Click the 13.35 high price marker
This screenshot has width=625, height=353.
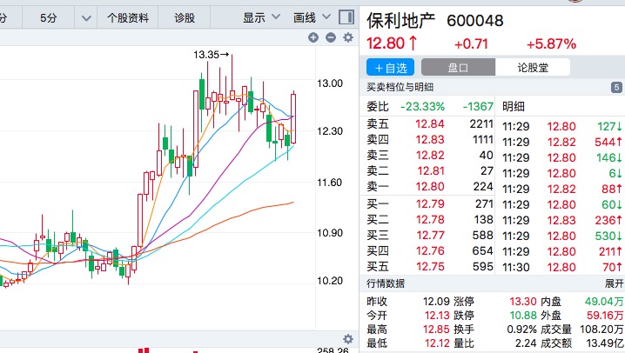point(211,55)
